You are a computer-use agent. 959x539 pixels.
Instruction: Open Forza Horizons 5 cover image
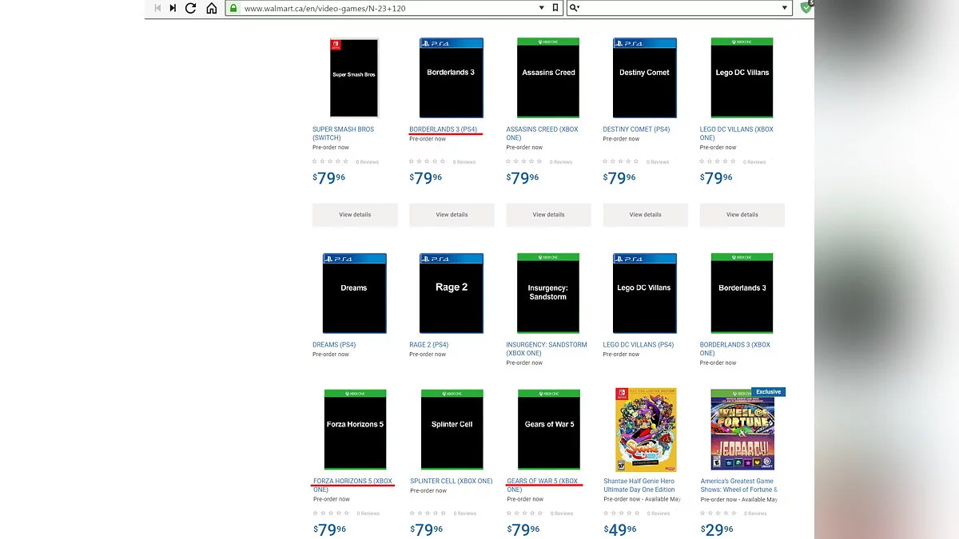point(355,430)
